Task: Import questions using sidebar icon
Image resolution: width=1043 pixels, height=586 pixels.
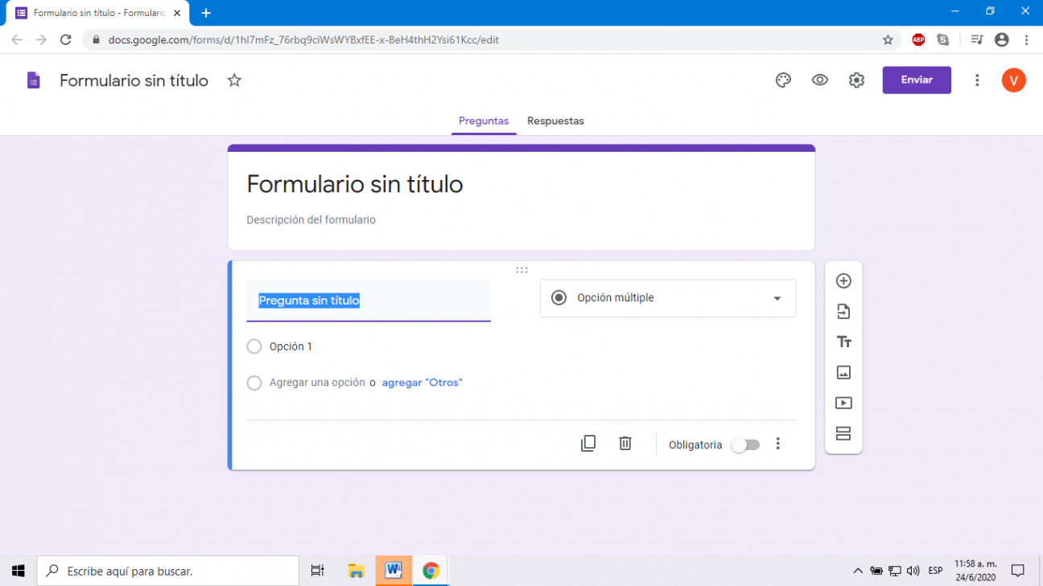Action: [843, 311]
